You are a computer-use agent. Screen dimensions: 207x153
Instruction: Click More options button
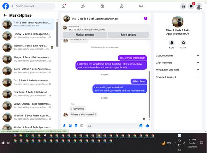coord(128,35)
